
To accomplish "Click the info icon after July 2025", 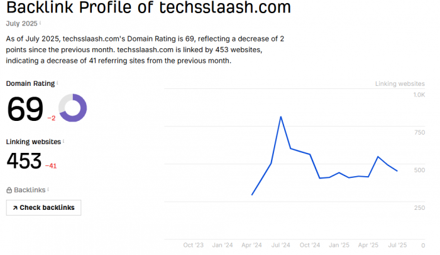I will tap(40, 23).
